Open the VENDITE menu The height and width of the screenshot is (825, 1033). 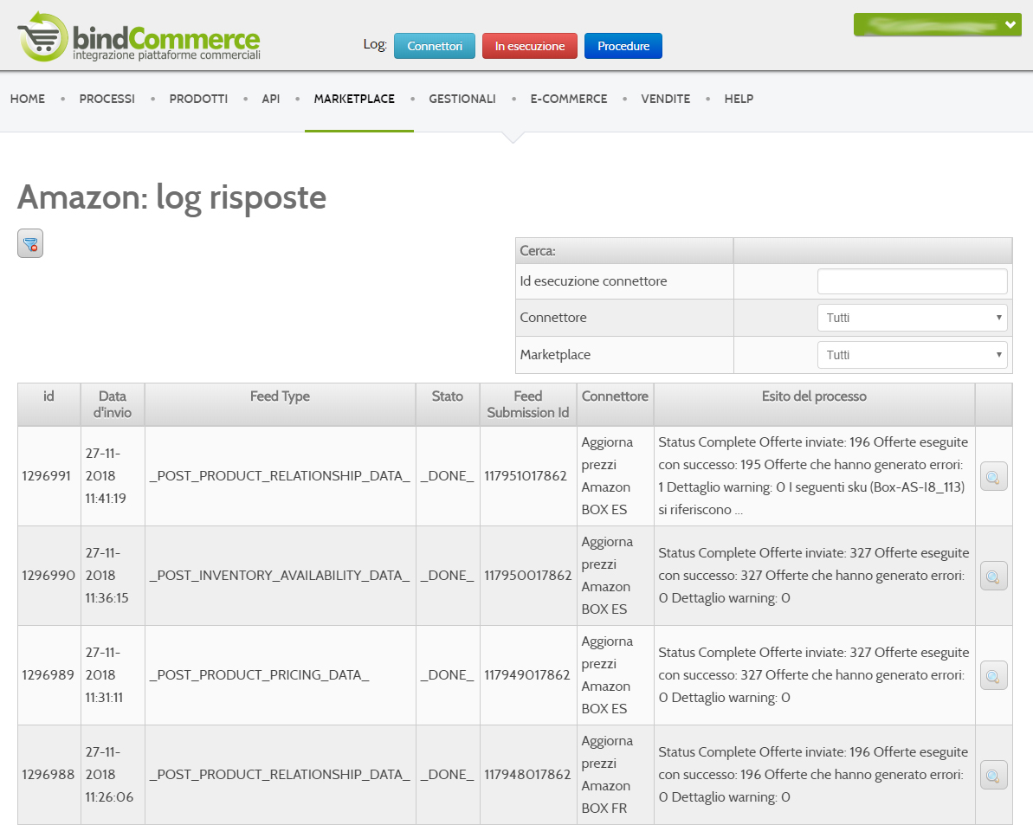coord(665,99)
